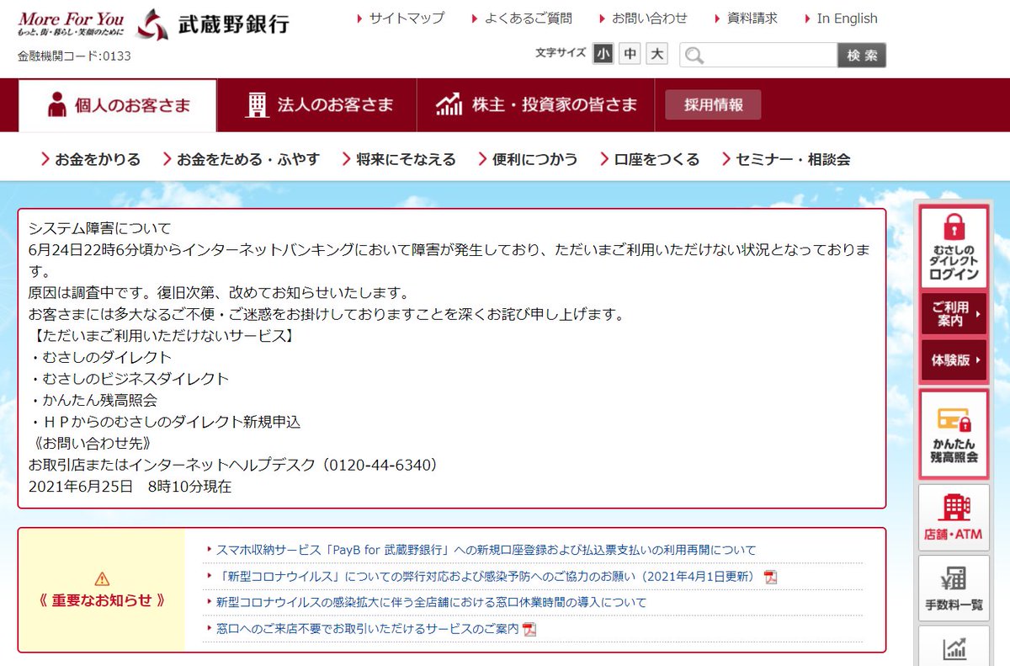Expand お金をためる・ふやす menu
1010x666 pixels.
[242, 159]
